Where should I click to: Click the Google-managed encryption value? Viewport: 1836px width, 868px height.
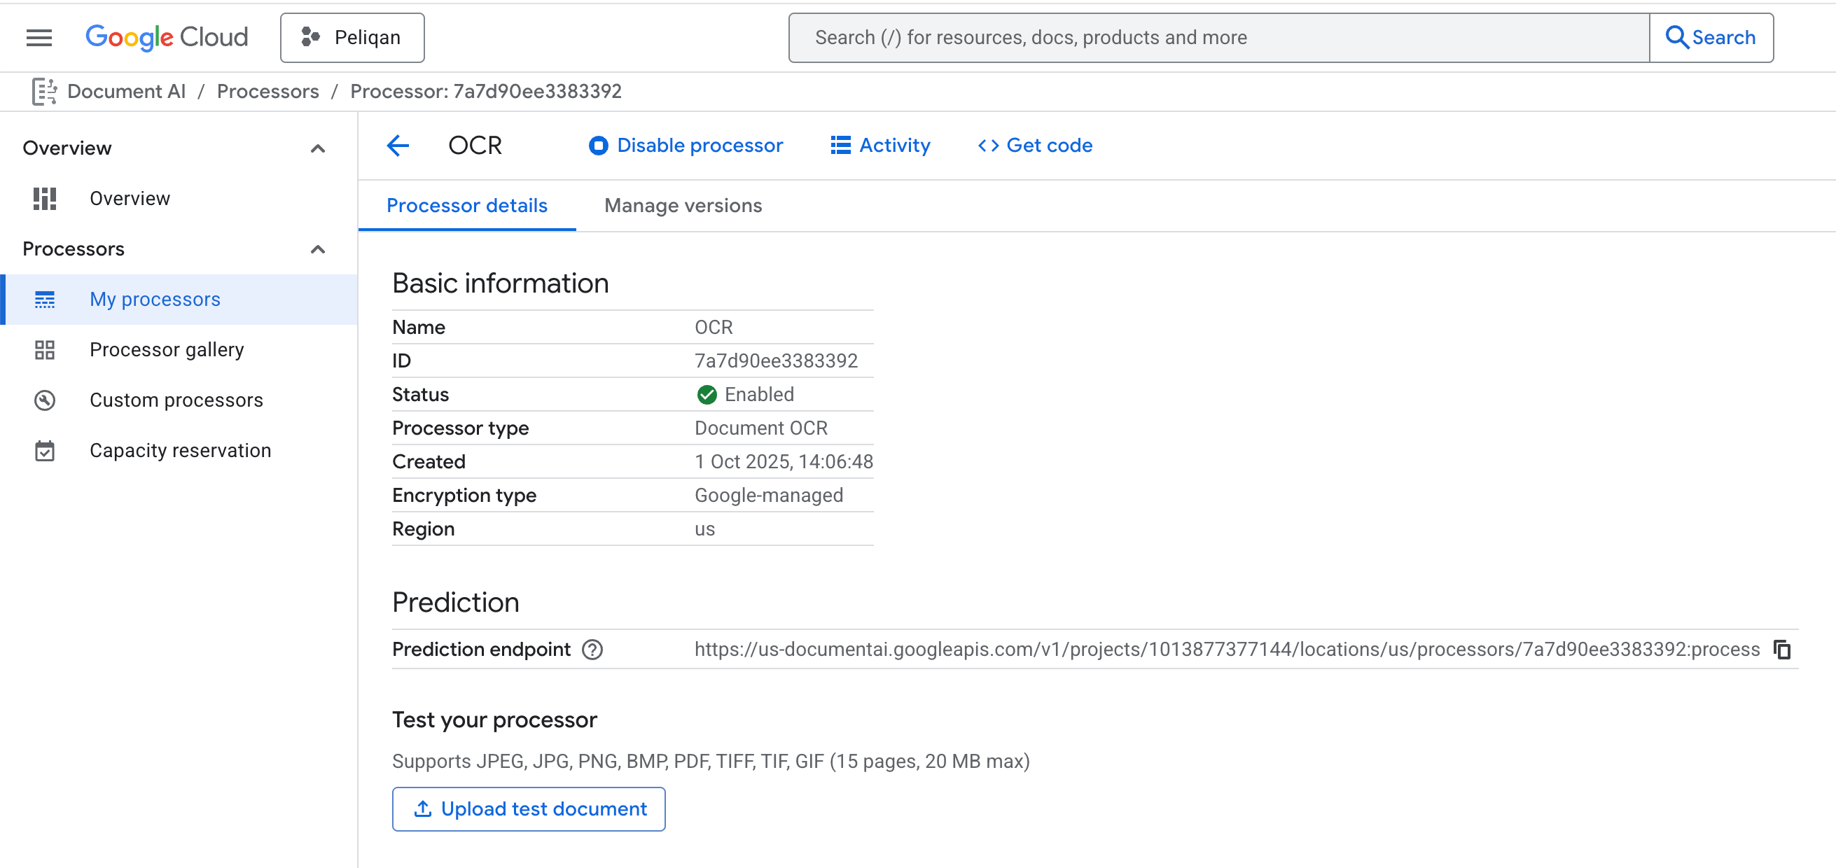pyautogui.click(x=768, y=496)
